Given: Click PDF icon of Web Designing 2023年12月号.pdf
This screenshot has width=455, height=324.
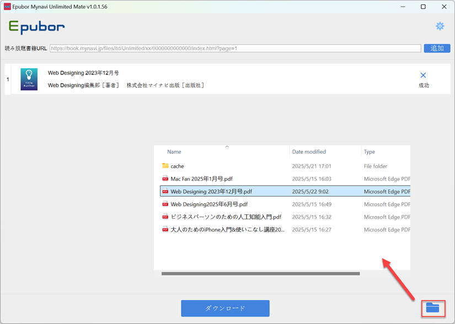Looking at the screenshot, I should point(165,191).
